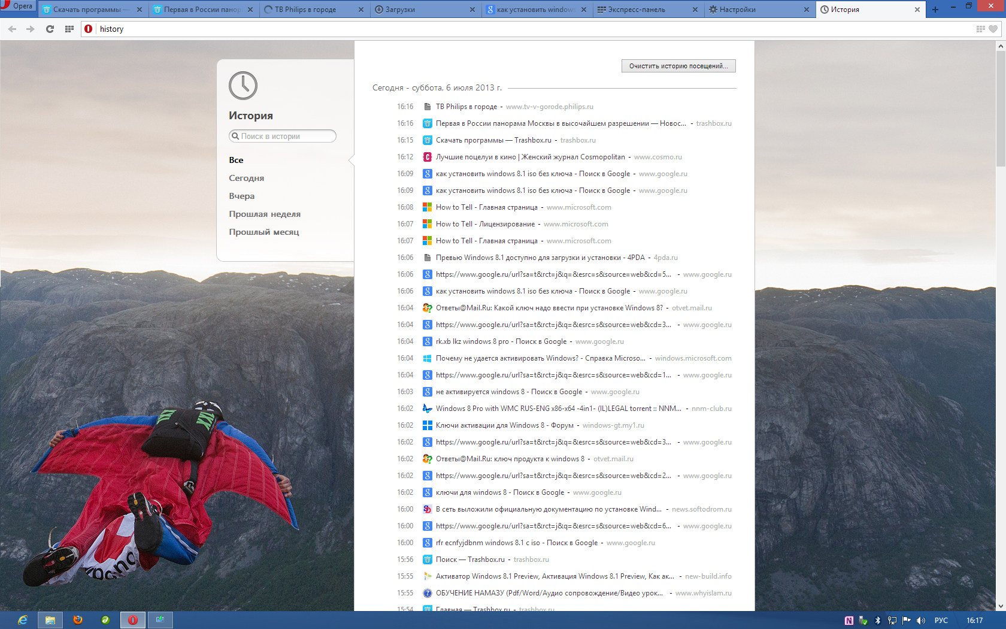
Task: Open 'Поиск — Trashbox.ru' history entry
Action: tap(470, 560)
